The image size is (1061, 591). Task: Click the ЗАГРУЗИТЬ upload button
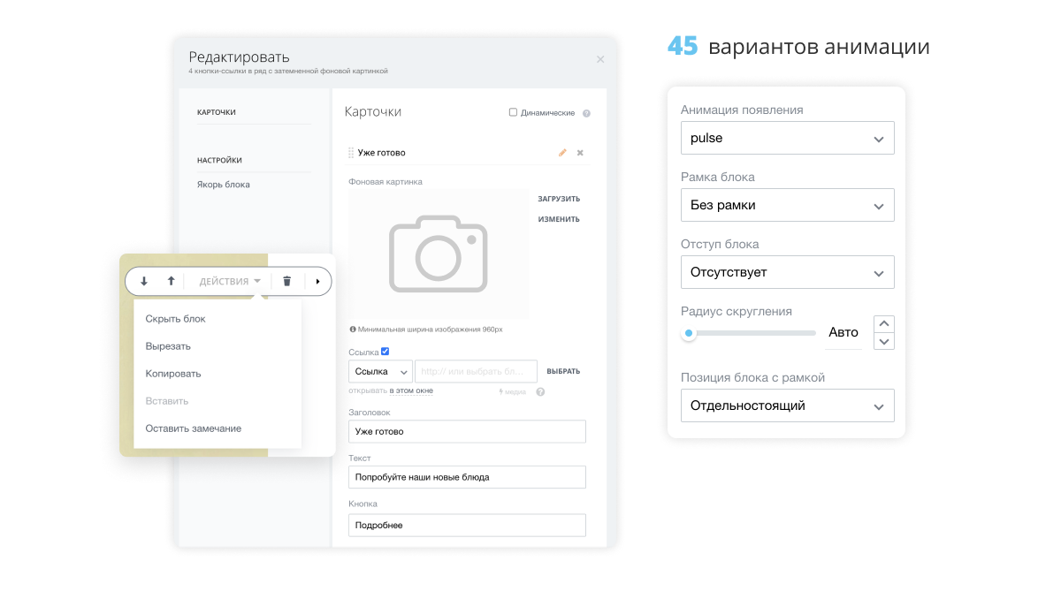tap(561, 198)
